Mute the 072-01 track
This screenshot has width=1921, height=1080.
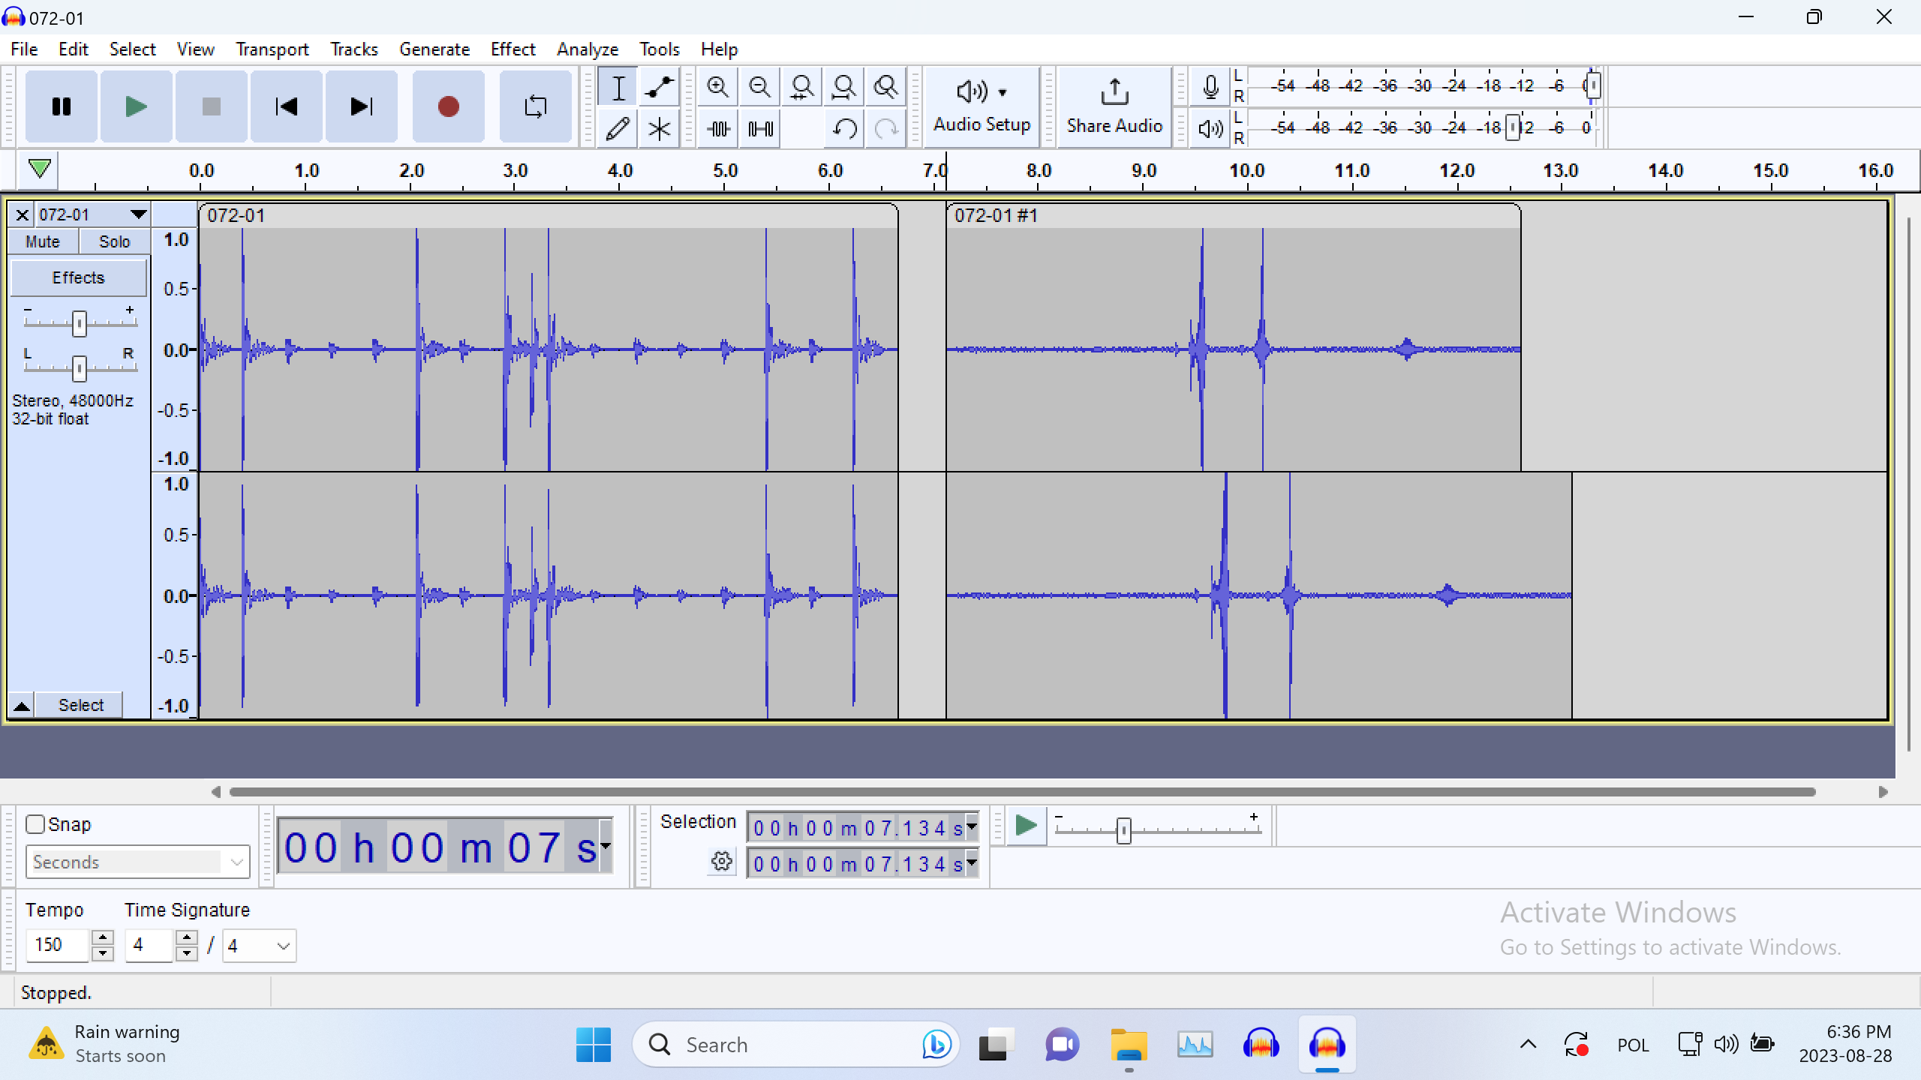[x=43, y=241]
